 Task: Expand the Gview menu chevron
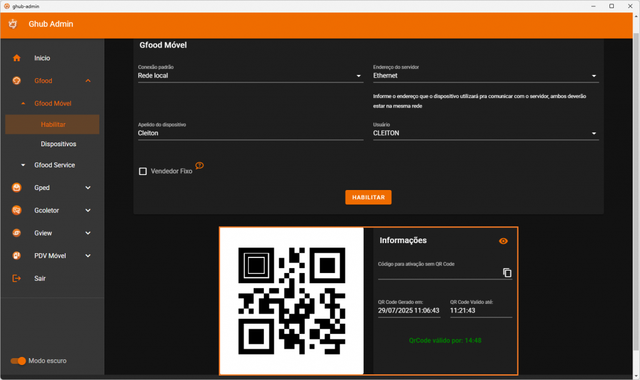87,233
